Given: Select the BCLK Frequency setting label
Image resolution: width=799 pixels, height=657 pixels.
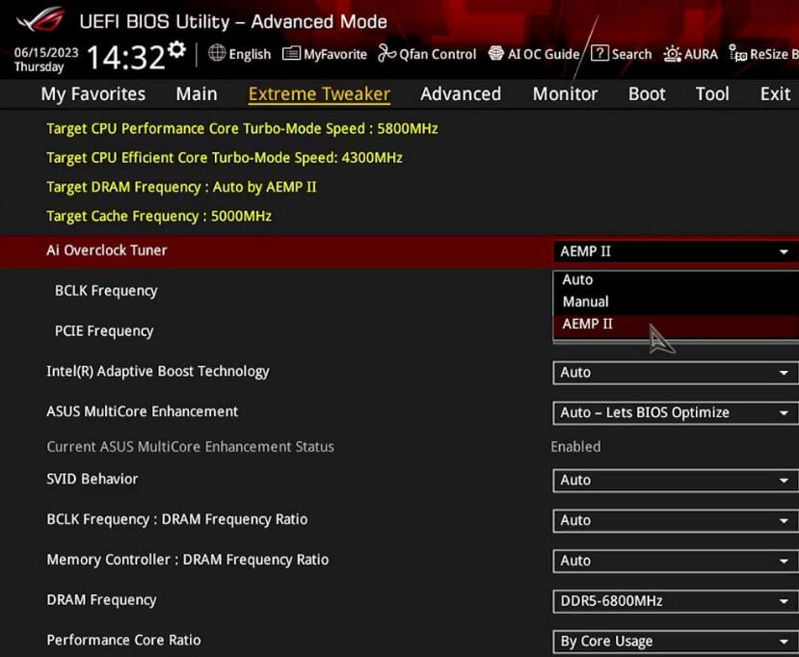Looking at the screenshot, I should 106,291.
